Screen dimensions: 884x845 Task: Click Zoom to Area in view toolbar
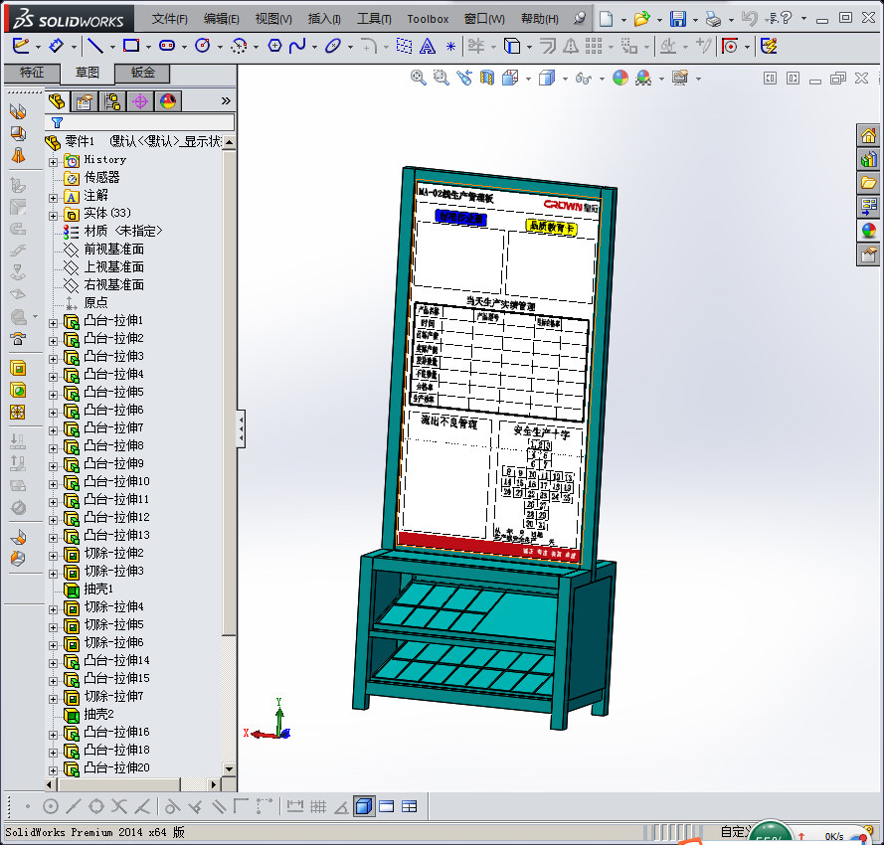[442, 78]
